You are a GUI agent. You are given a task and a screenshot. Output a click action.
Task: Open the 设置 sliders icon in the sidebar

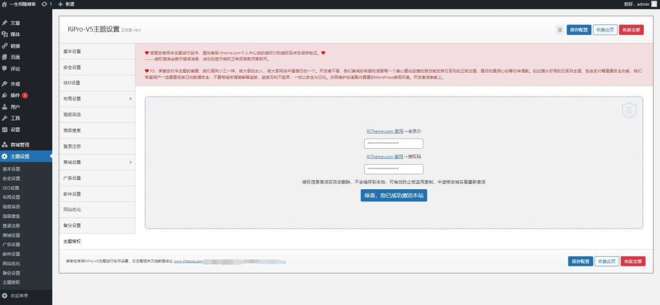pos(5,129)
